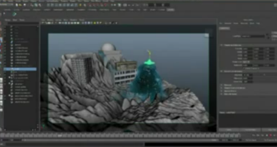Click the New Scene icon in status line
Image resolution: width=277 pixels, height=147 pixels.
17,5
